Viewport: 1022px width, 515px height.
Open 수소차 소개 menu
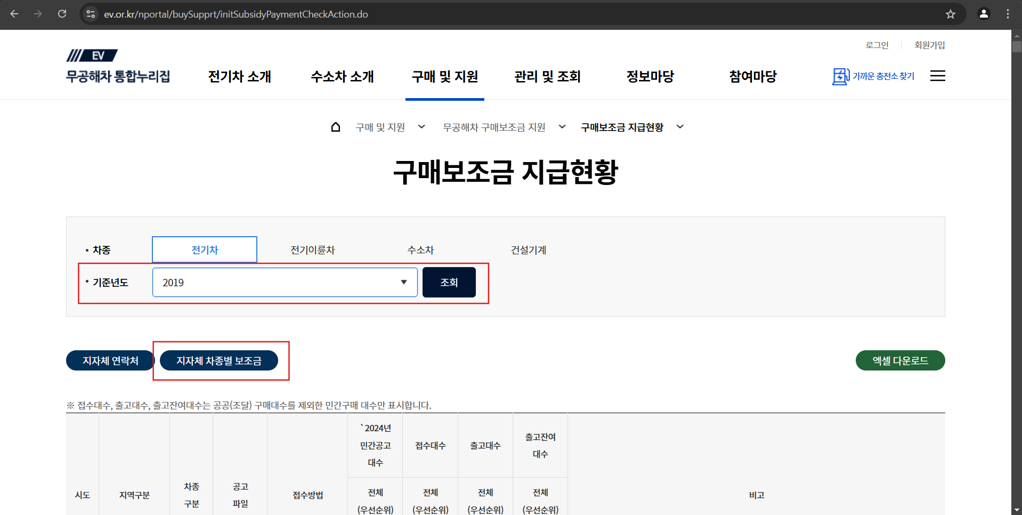342,76
